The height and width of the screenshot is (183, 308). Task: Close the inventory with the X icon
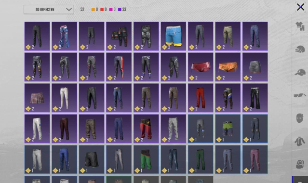[x=300, y=7]
